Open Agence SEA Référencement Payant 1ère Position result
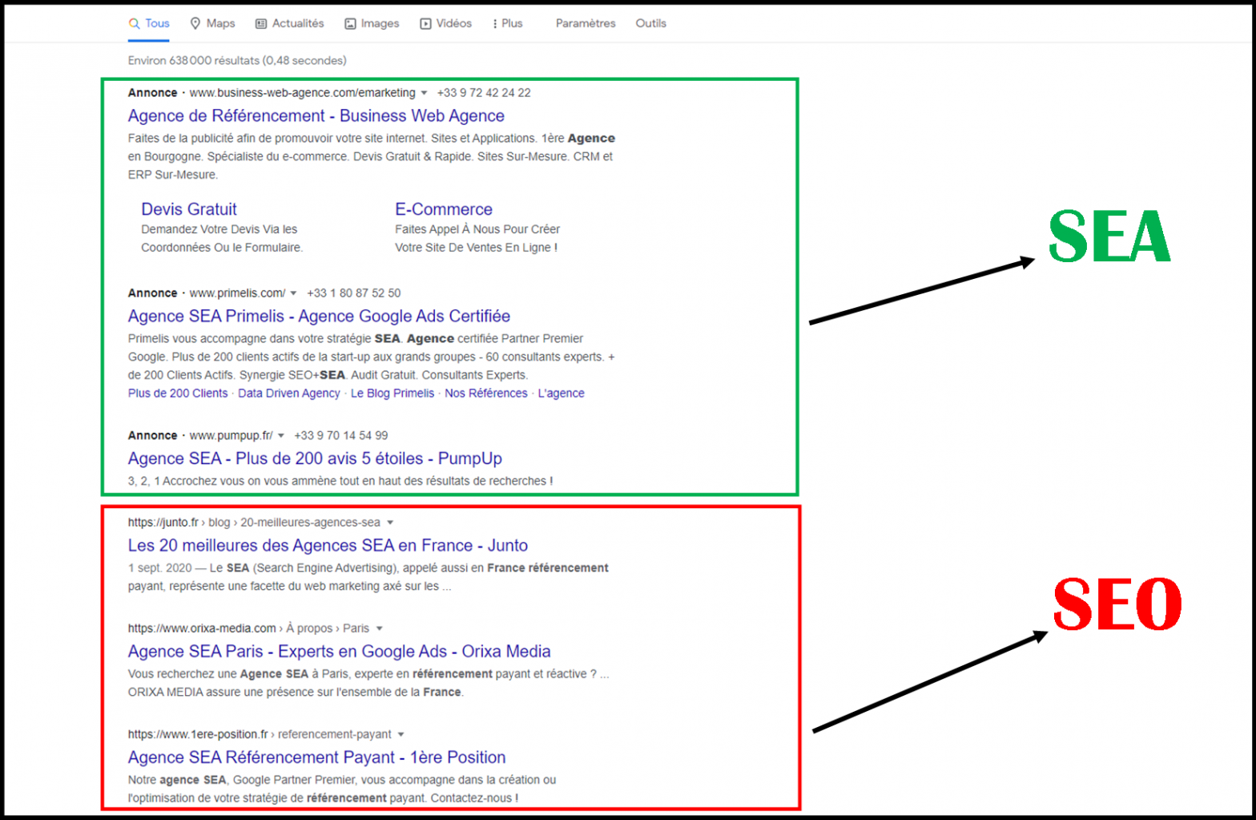 (x=316, y=757)
